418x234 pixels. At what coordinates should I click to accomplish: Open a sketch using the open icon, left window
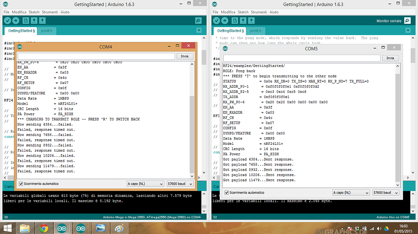34,20
